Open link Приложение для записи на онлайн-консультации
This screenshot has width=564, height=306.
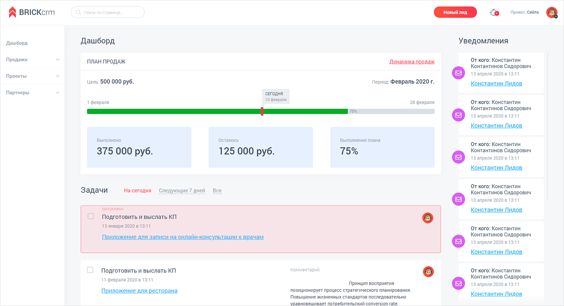click(x=183, y=237)
